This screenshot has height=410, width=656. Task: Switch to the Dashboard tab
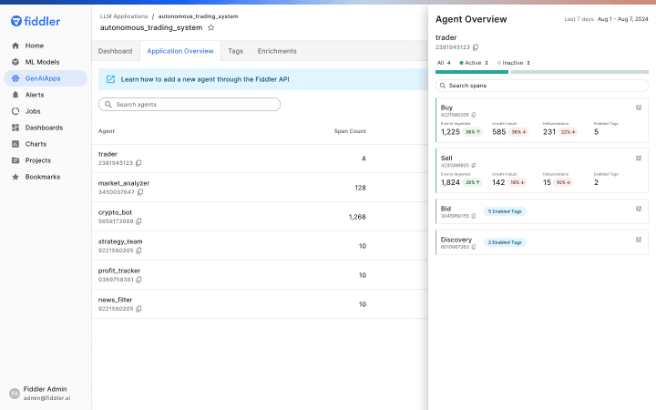click(115, 51)
